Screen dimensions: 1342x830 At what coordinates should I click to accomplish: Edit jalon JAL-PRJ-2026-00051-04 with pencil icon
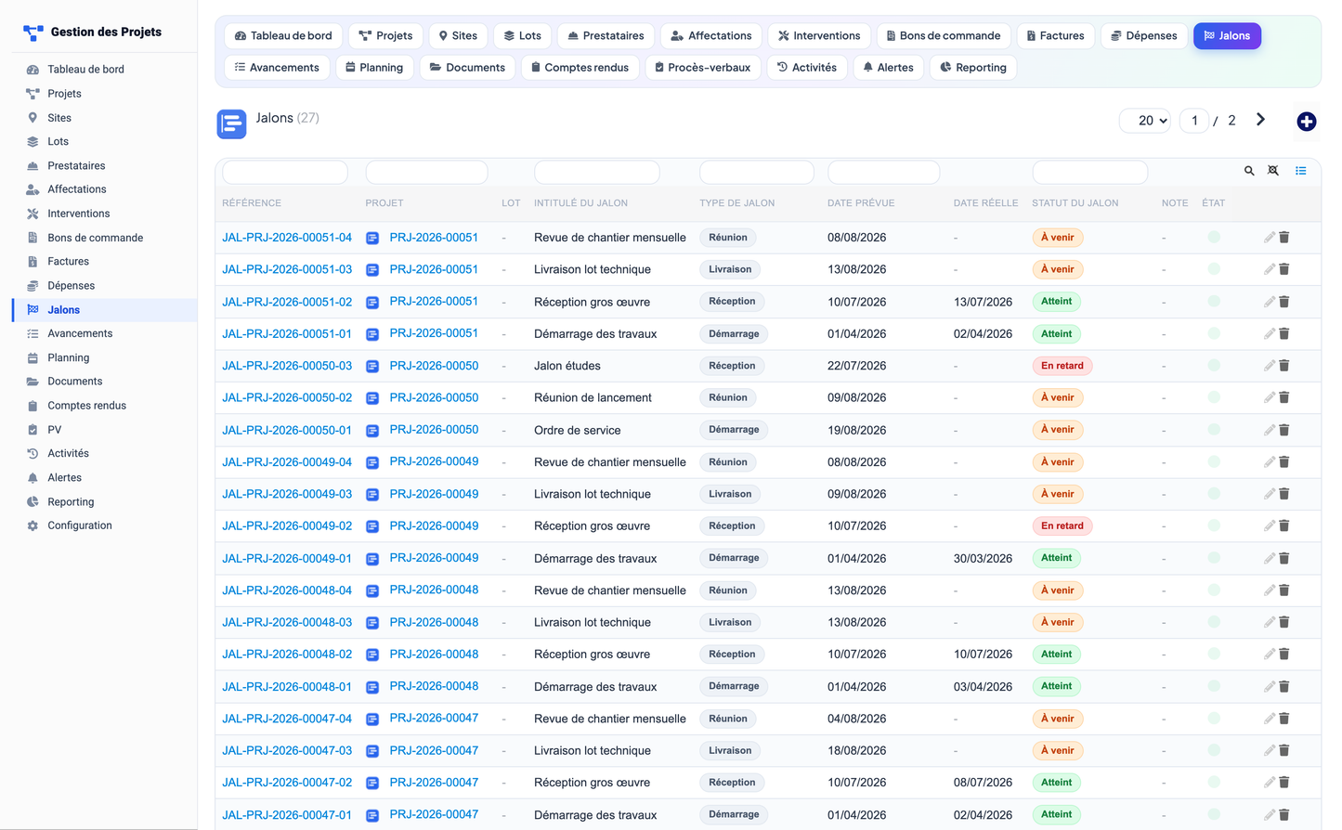coord(1270,238)
